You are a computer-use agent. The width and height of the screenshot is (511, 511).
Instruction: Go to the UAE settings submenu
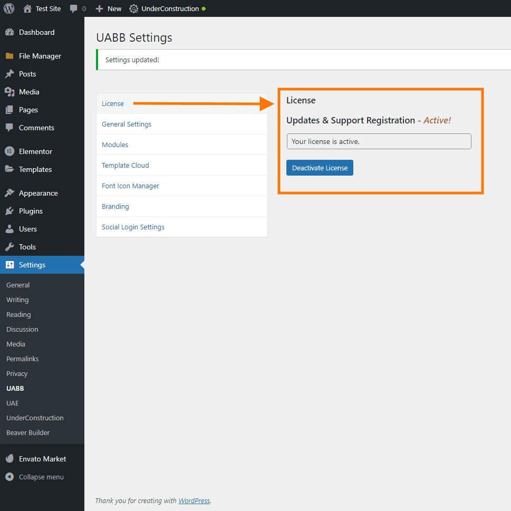13,403
